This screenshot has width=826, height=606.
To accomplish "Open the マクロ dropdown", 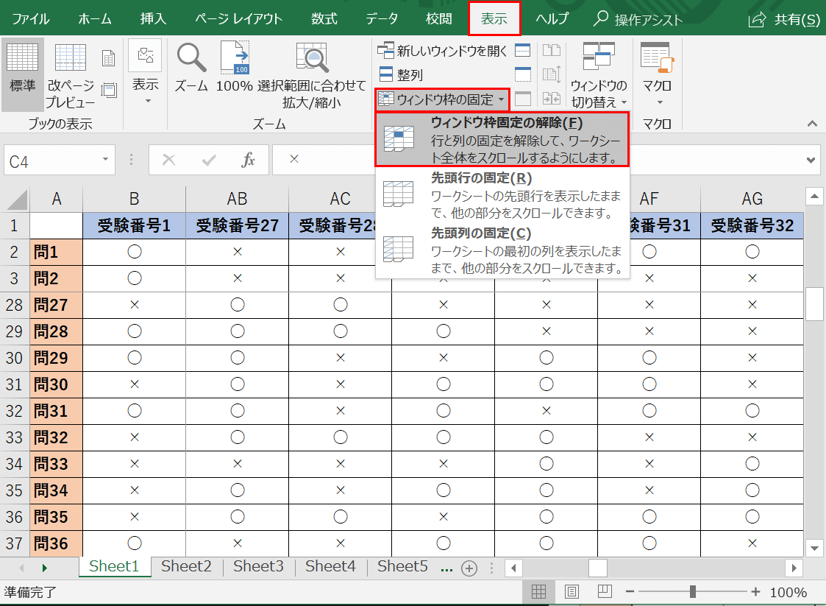I will [x=658, y=74].
